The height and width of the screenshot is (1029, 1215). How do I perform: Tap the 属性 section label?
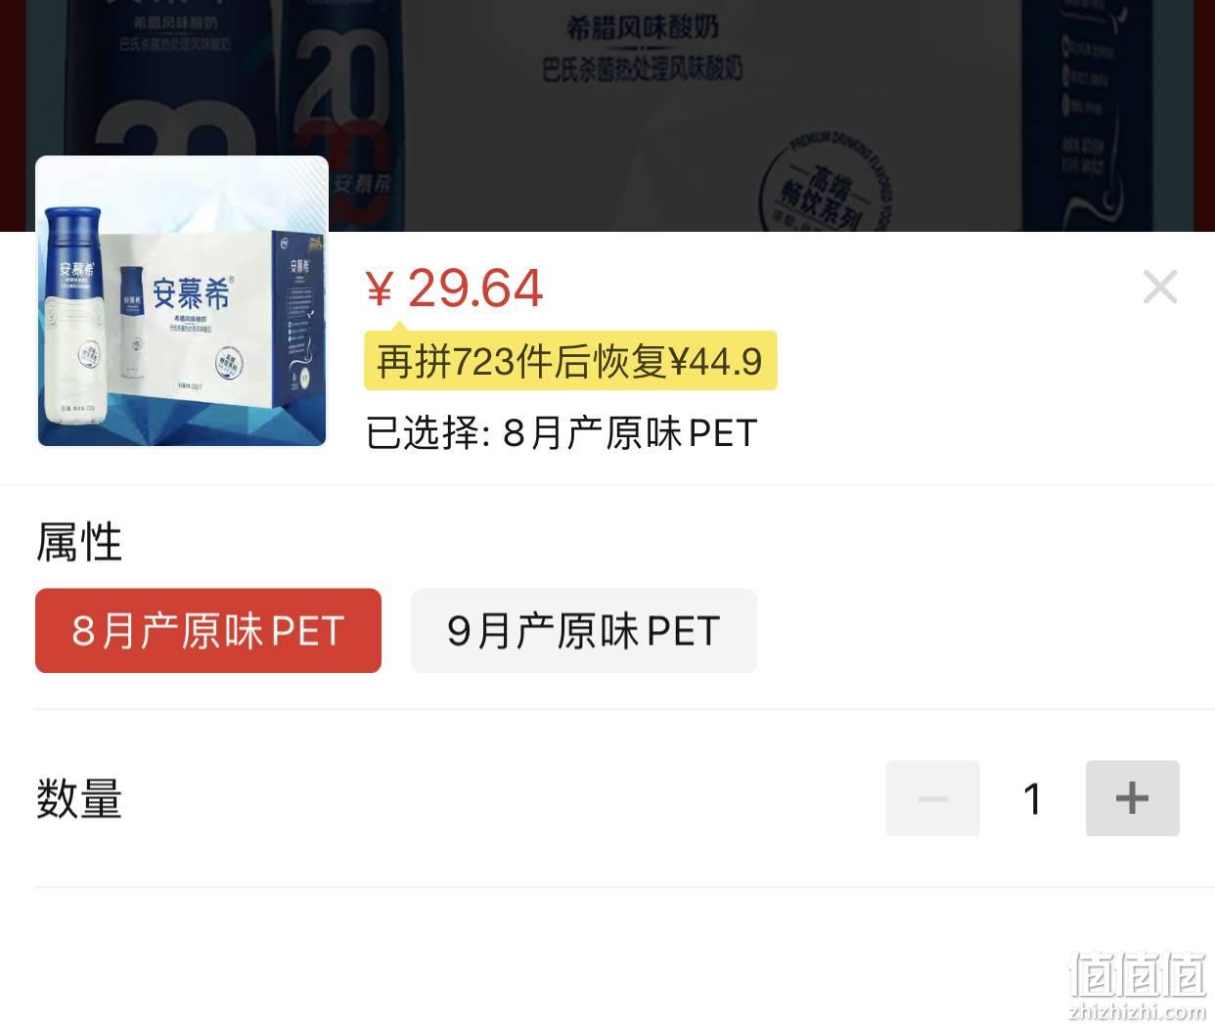tap(79, 541)
